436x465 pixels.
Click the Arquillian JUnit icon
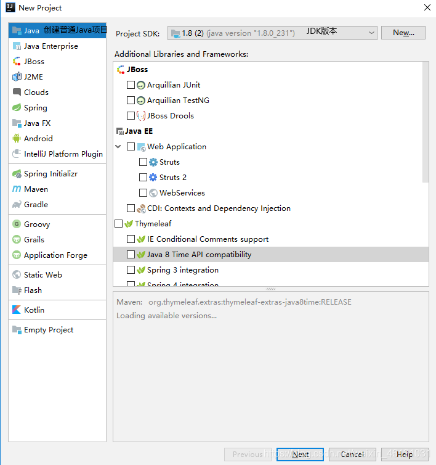[x=141, y=85]
